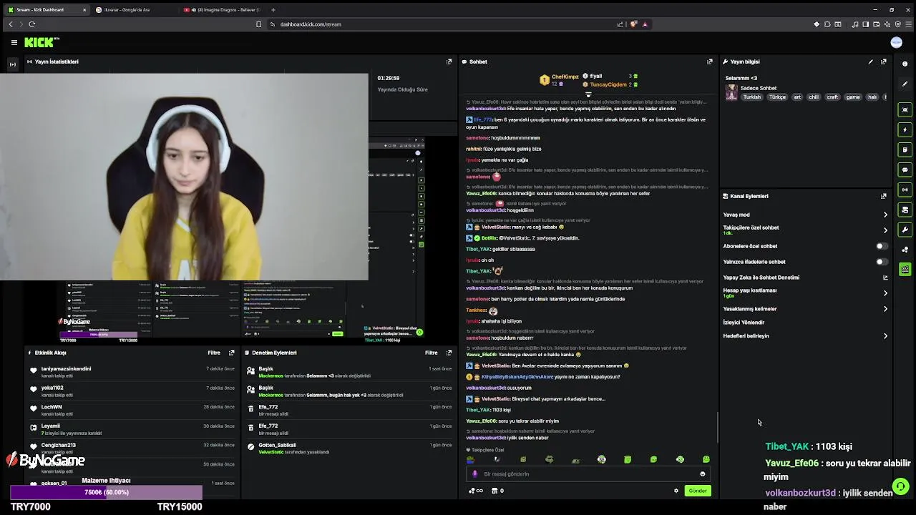Click follower taniyamazsinkendini in activity feed
916x515 pixels.
click(x=66, y=369)
